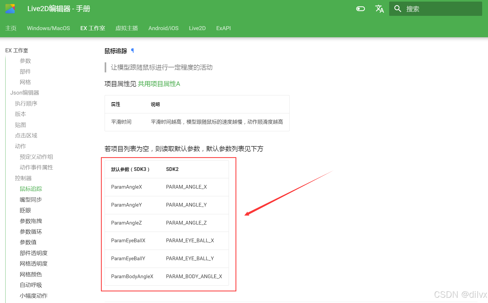This screenshot has height=303, width=488.
Task: Click the permalink ¶ beside 鼠标追踪 heading
Action: [x=132, y=50]
